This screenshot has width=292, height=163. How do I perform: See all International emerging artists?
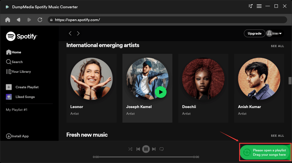277,46
